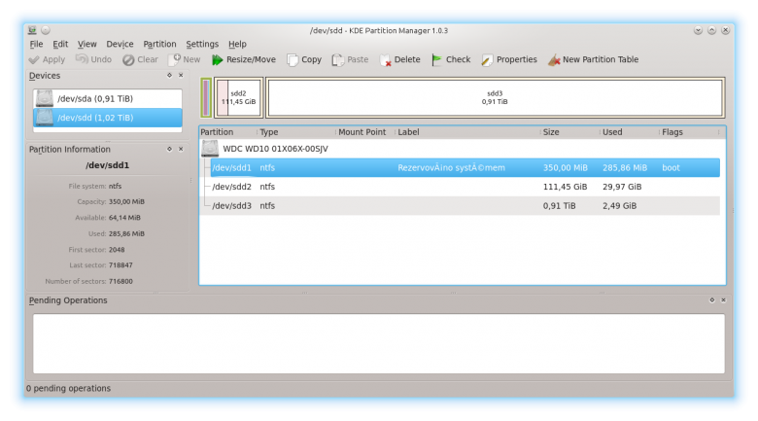Close the Partition Information panel
Viewport: 758px width, 421px height.
coord(181,149)
